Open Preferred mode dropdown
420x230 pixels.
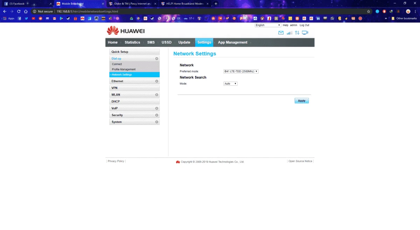241,71
